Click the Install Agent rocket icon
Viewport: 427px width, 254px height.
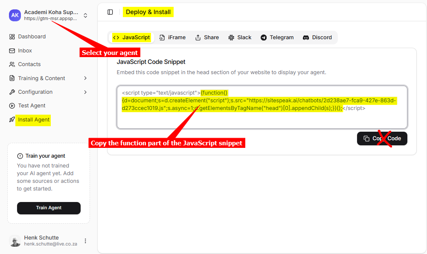12,120
